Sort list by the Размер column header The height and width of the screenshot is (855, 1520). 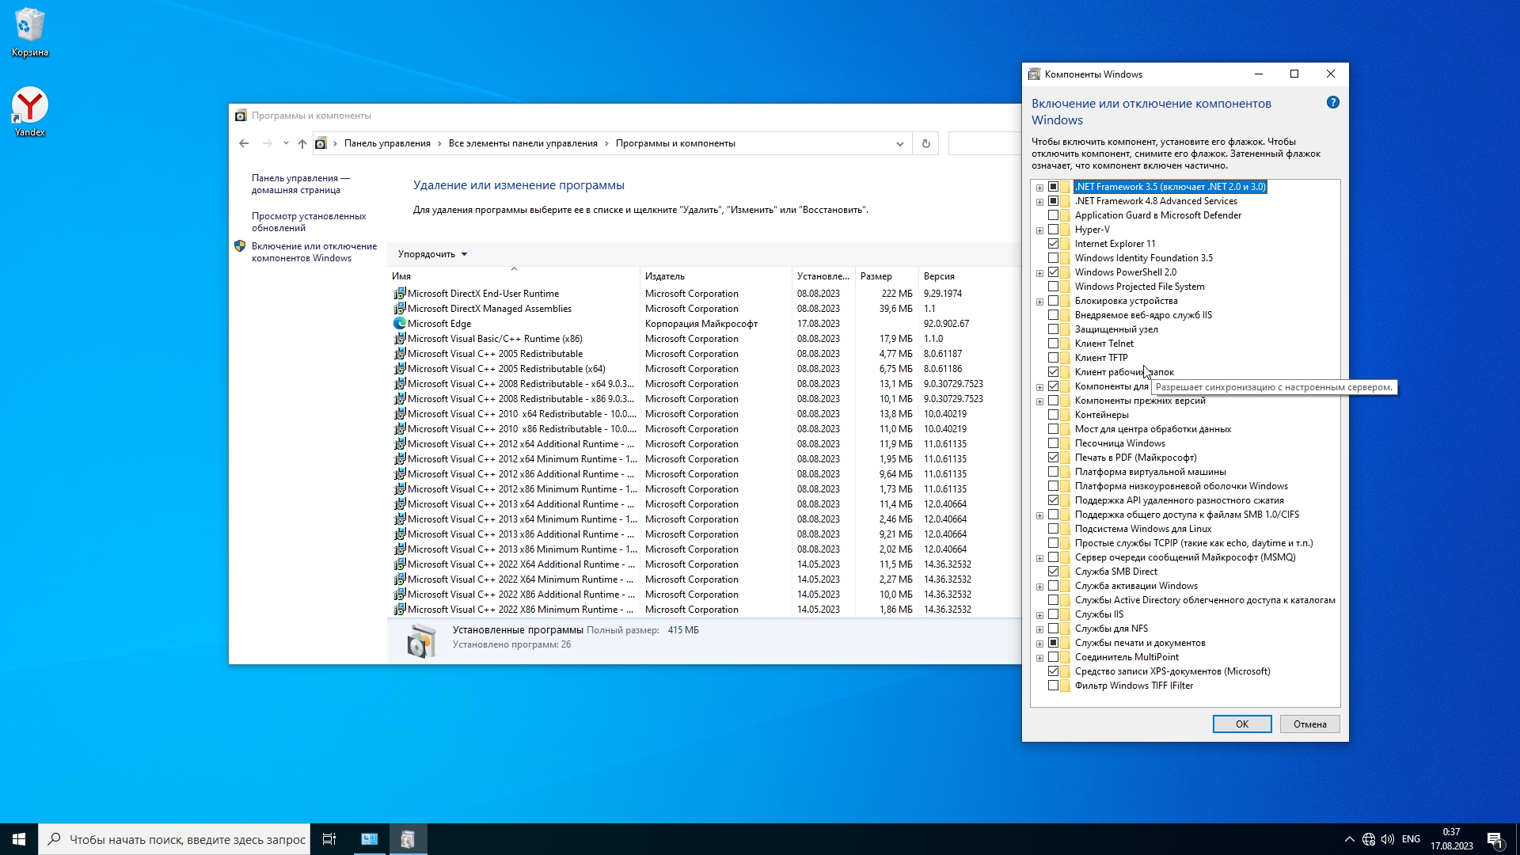point(876,276)
